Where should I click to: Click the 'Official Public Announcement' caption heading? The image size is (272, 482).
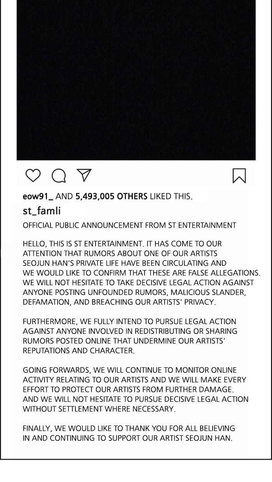pos(129,225)
